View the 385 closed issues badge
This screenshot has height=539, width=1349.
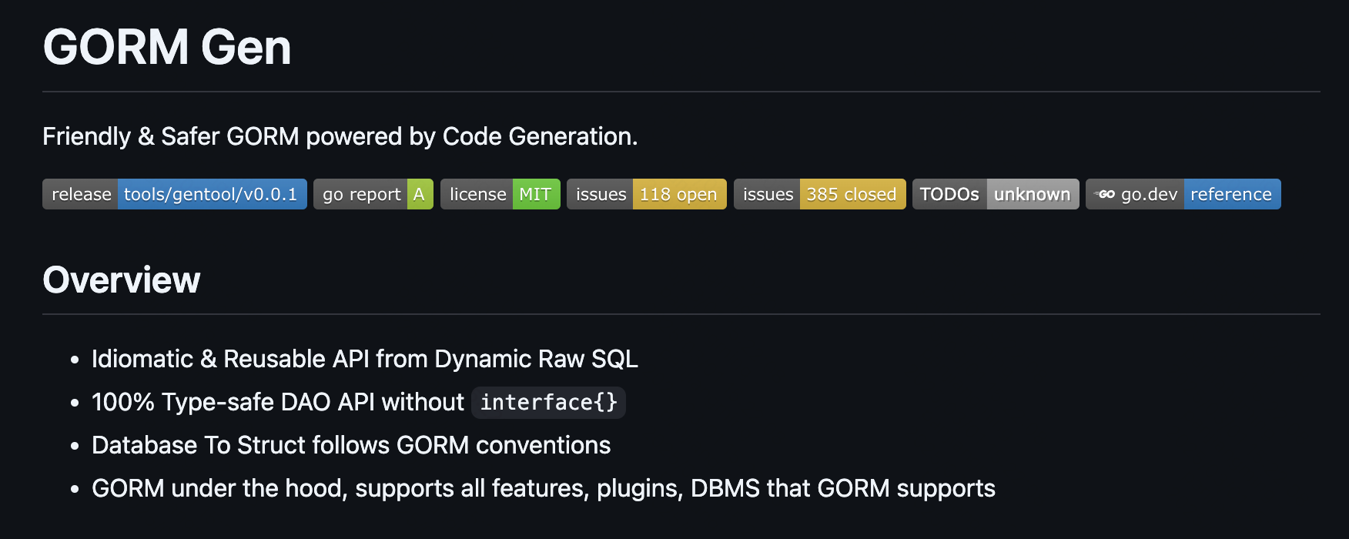pyautogui.click(x=819, y=194)
